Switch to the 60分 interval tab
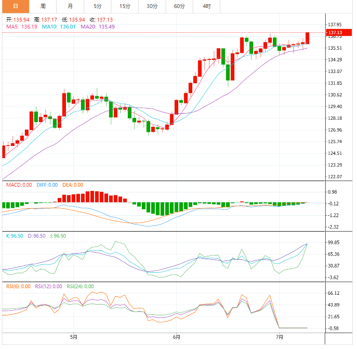Image resolution: width=357 pixels, height=349 pixels. click(179, 6)
